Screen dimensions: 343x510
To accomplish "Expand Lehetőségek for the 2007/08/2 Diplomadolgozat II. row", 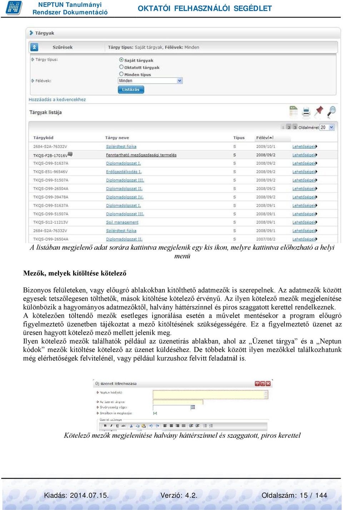I will pos(305,239).
